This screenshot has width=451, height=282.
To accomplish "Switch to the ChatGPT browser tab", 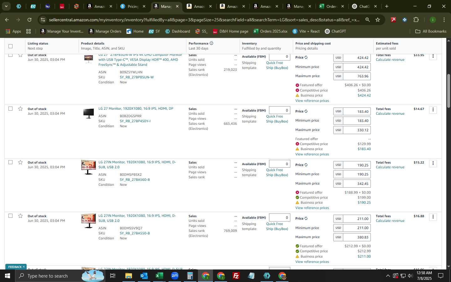I will point(364,6).
